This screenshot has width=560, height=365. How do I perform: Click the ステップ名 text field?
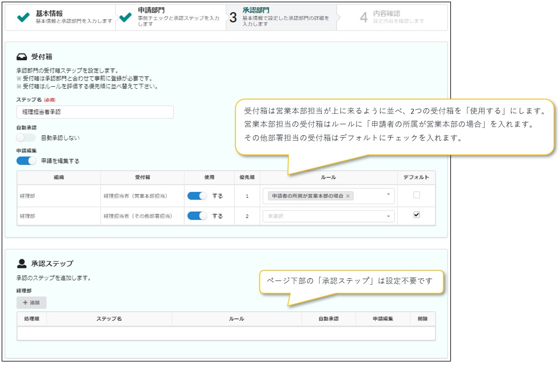[x=95, y=112]
